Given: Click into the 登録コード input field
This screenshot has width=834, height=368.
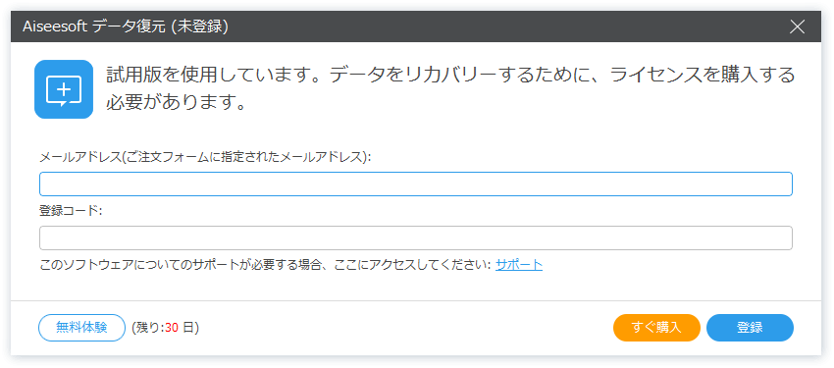Looking at the screenshot, I should coord(416,237).
